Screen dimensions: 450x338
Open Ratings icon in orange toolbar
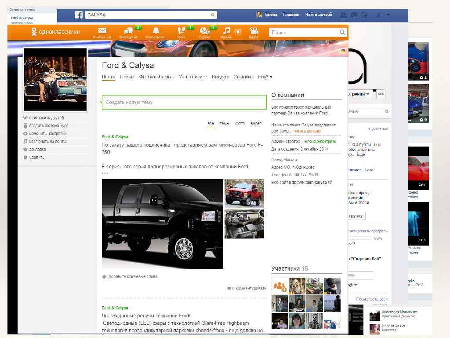(204, 30)
